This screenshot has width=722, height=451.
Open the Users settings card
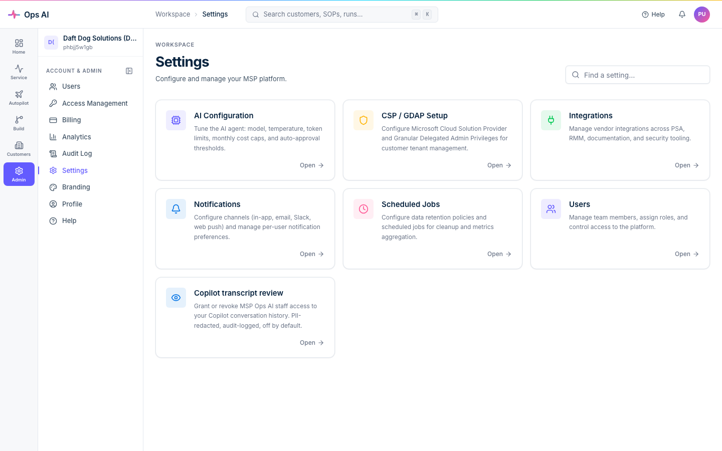point(687,254)
